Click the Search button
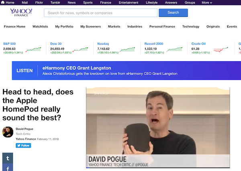 pyautogui.click(x=173, y=13)
